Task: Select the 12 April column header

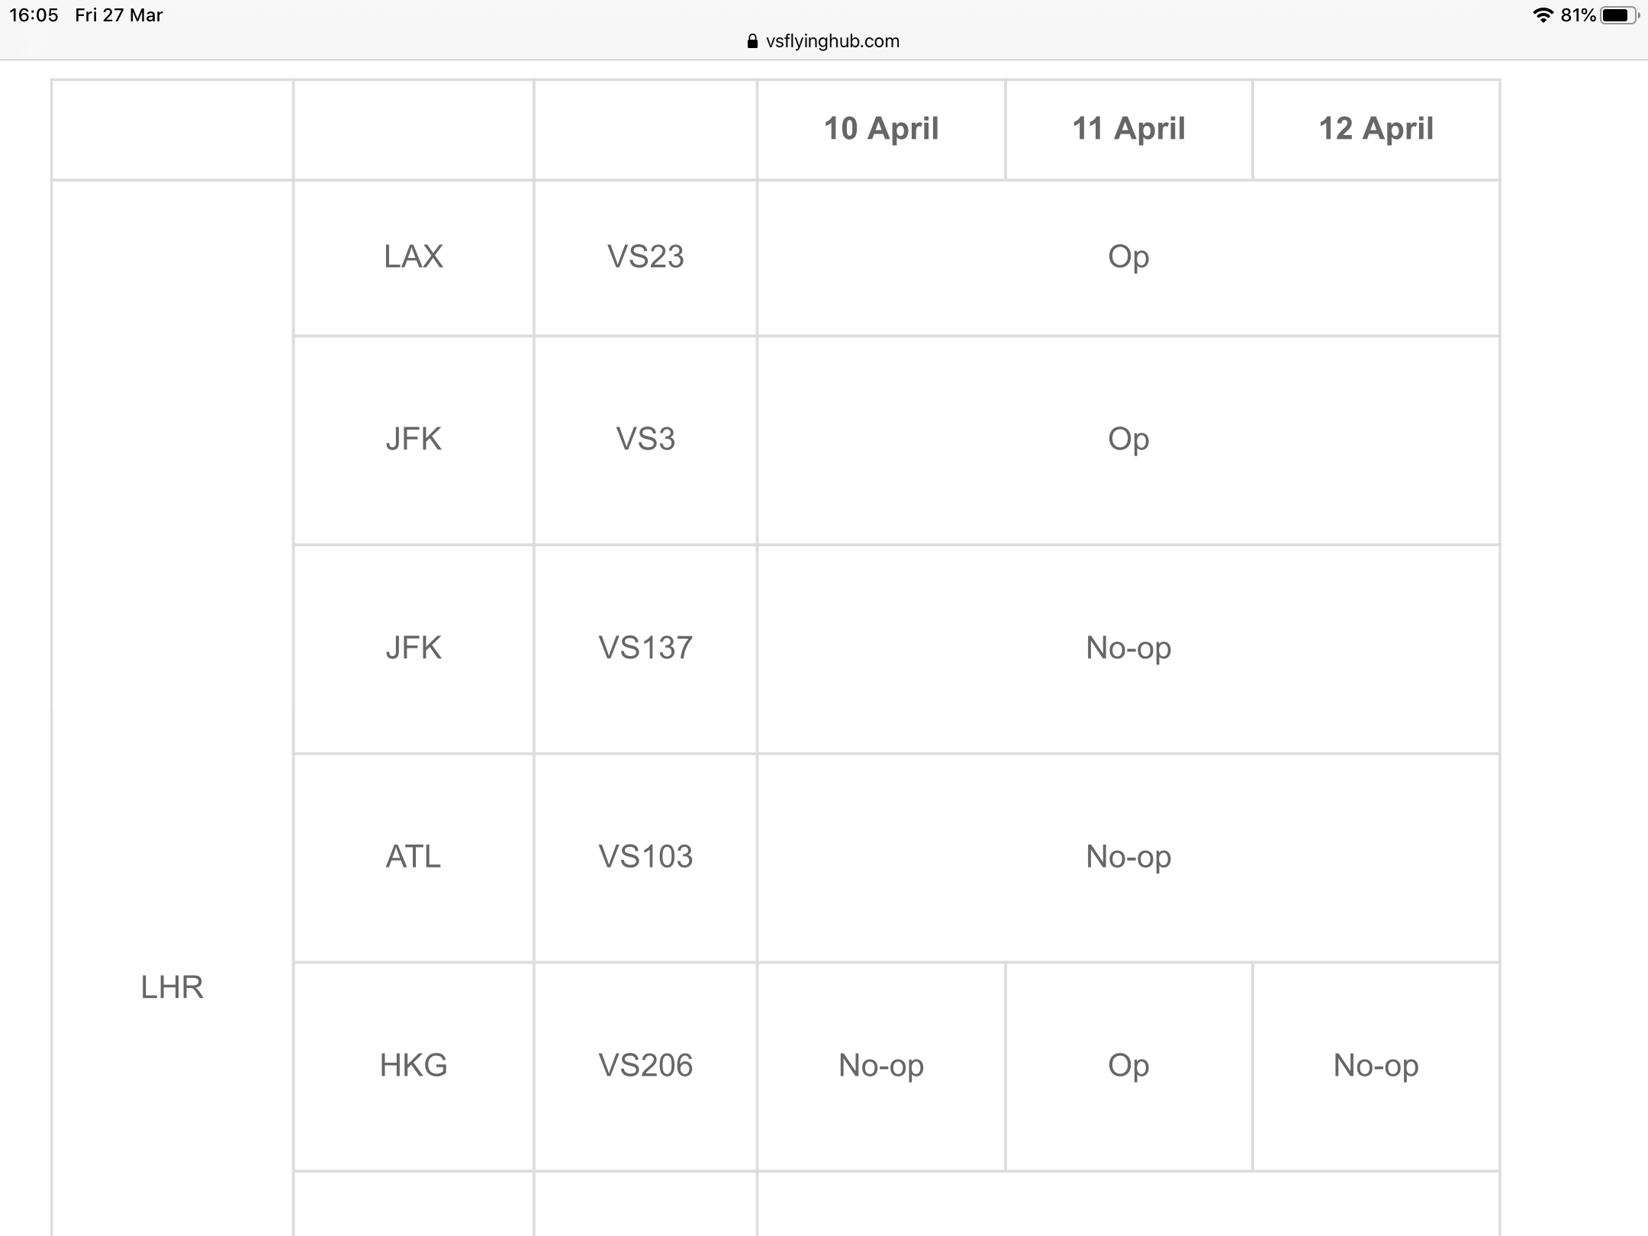Action: click(1376, 129)
